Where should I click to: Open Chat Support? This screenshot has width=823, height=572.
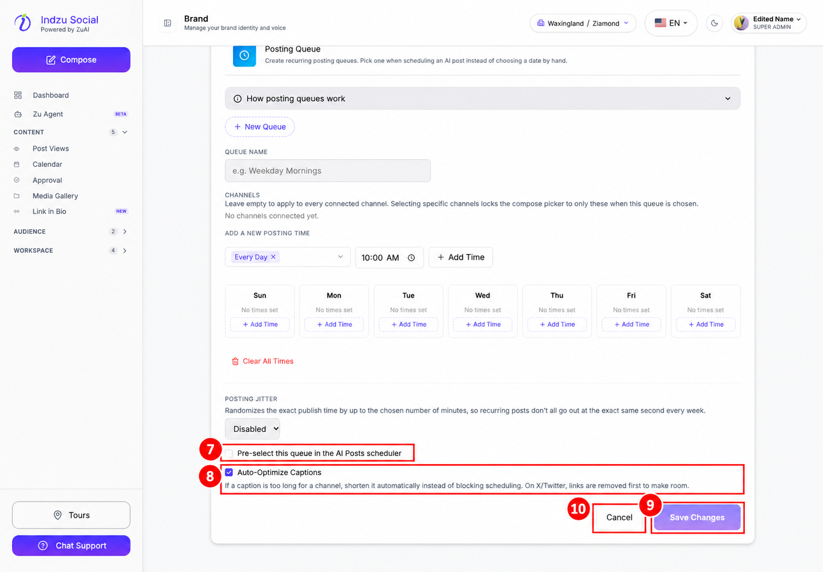pos(71,546)
